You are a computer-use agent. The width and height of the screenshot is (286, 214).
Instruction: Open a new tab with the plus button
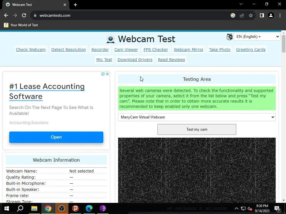click(x=75, y=5)
